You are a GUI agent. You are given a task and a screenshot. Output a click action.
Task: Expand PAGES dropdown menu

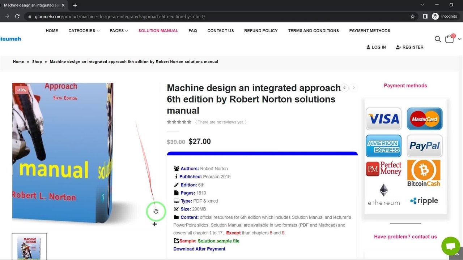click(x=119, y=31)
